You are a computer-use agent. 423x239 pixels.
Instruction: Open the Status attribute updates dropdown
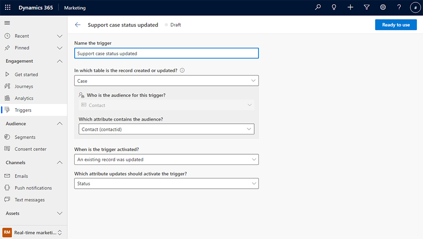[166, 184]
